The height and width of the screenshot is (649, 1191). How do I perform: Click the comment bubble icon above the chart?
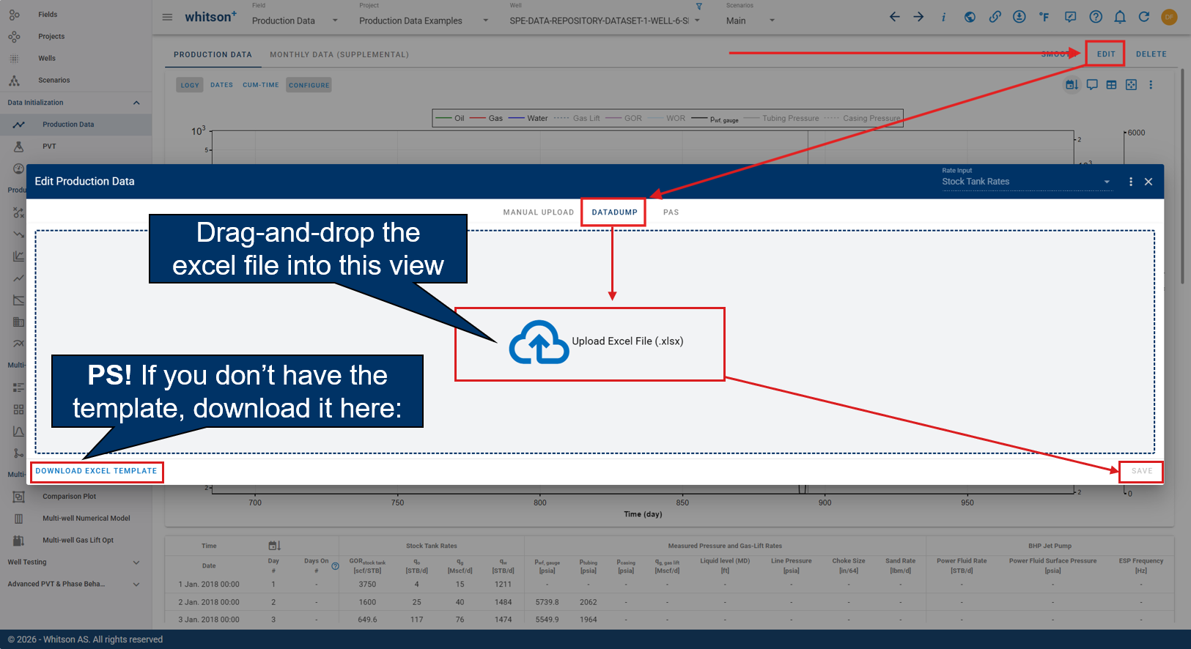tap(1092, 85)
